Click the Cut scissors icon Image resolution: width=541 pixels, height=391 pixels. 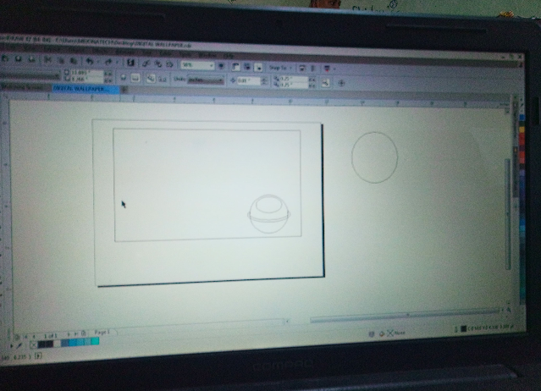point(47,60)
